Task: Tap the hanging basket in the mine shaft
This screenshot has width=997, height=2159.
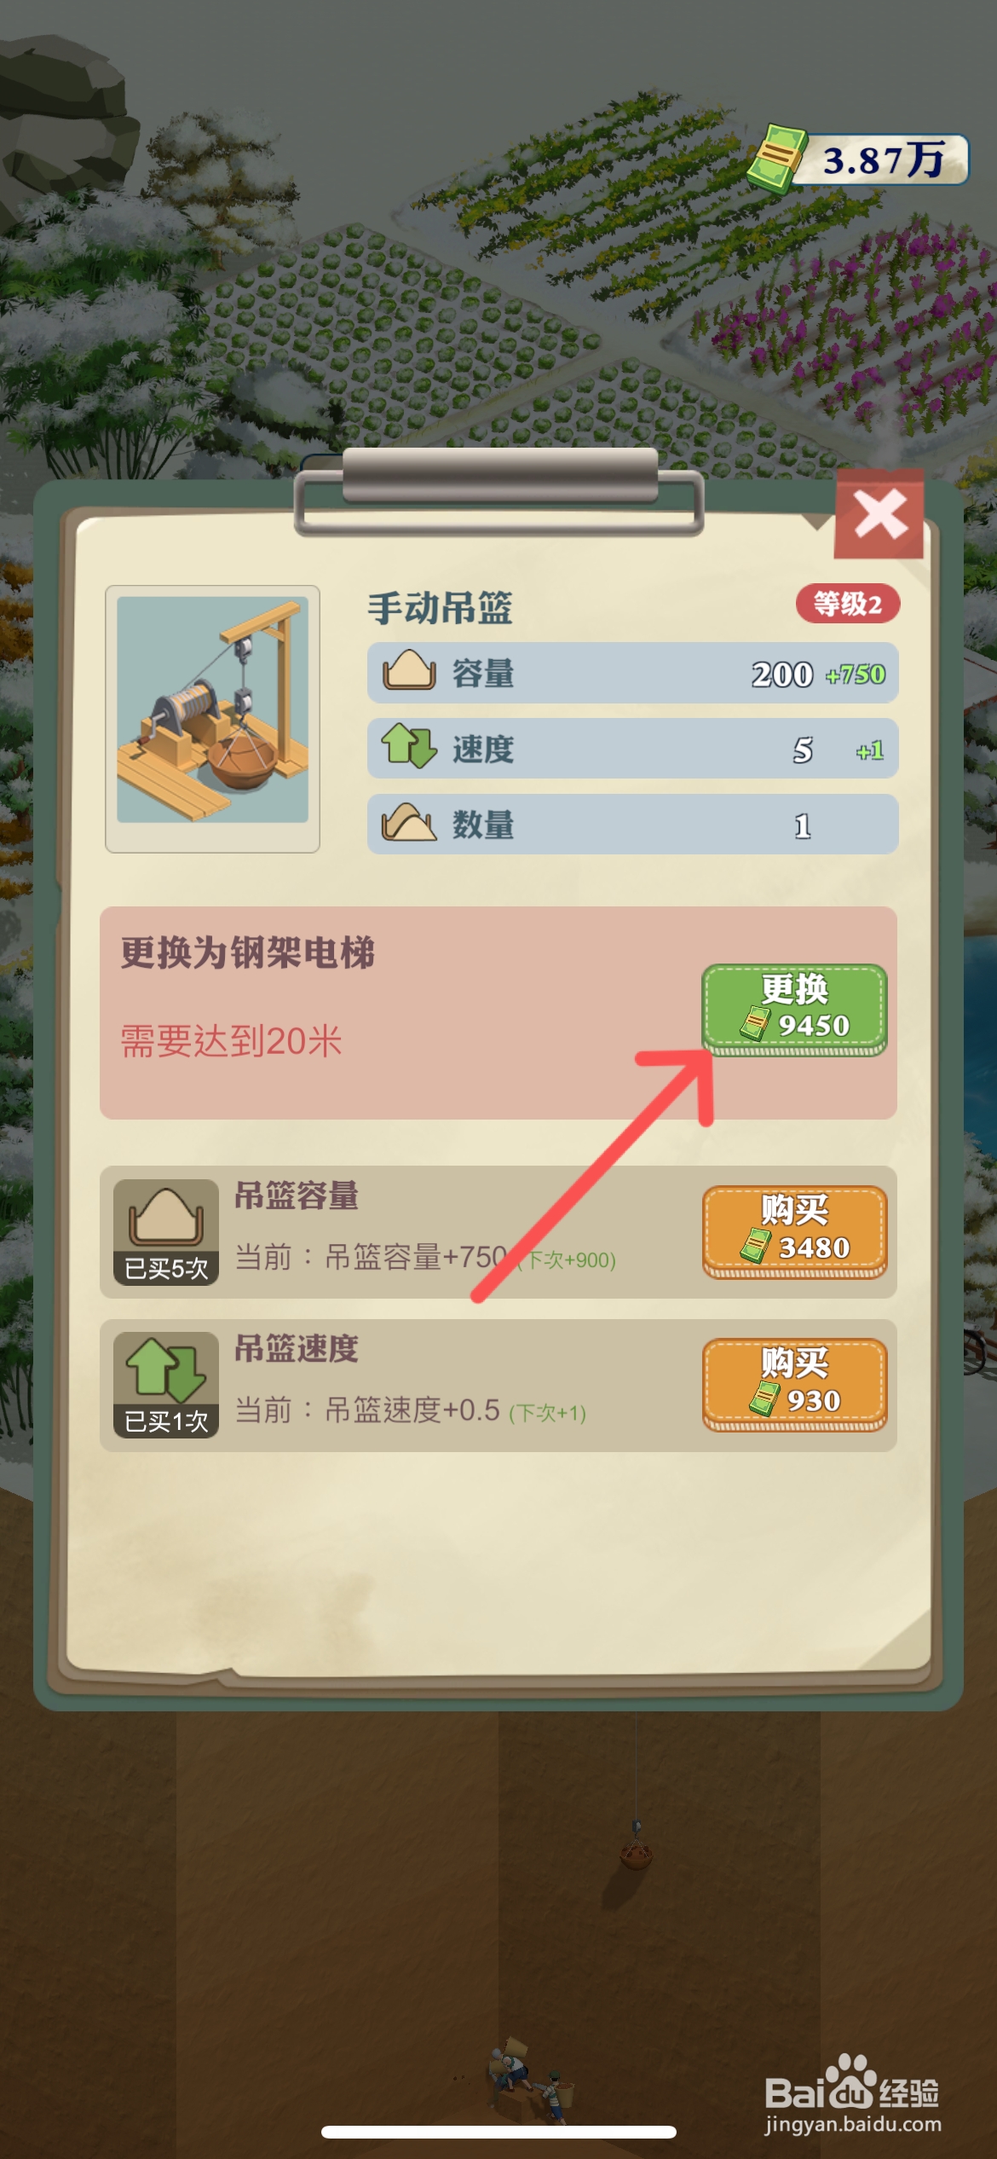Action: tap(635, 1848)
